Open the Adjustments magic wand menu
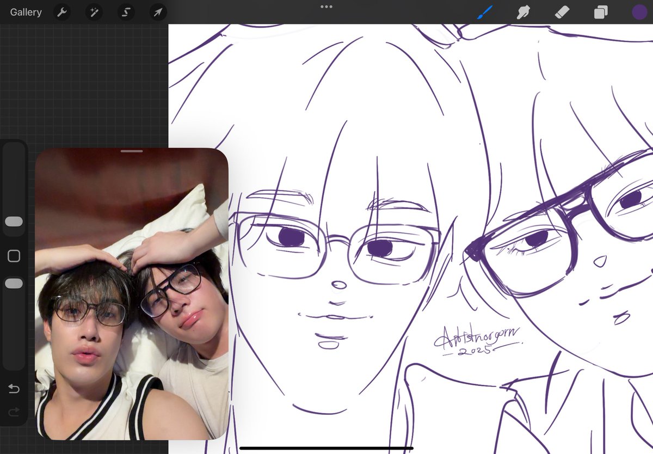The image size is (653, 454). click(x=94, y=12)
